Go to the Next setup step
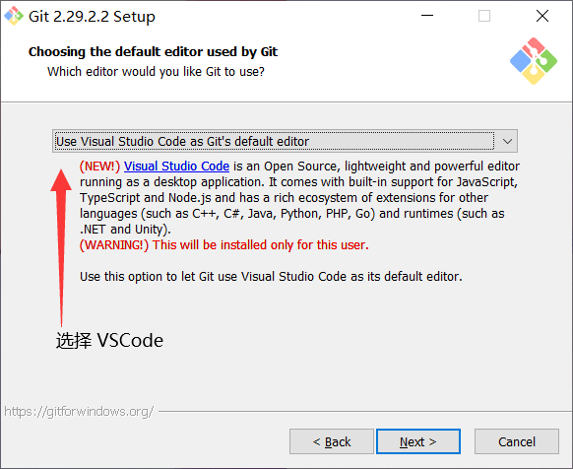Screen dimensions: 573x469 [418, 441]
